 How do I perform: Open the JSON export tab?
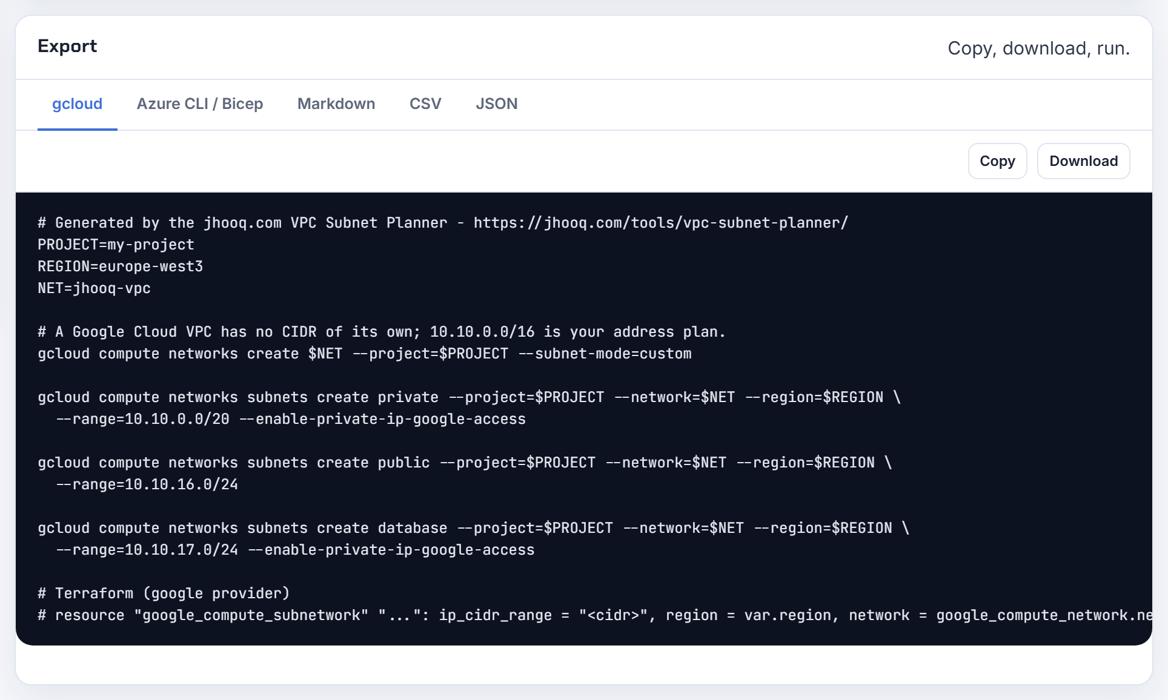497,104
